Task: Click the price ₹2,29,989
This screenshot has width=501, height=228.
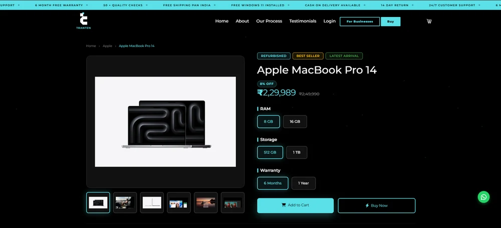Action: click(x=277, y=93)
